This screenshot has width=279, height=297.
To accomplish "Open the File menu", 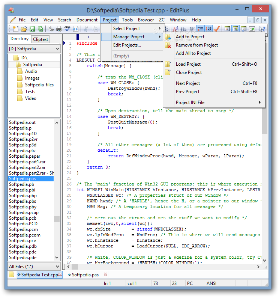I will pyautogui.click(x=22, y=20).
